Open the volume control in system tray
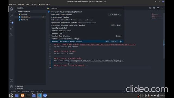The image size is (174, 98). pyautogui.click(x=155, y=96)
